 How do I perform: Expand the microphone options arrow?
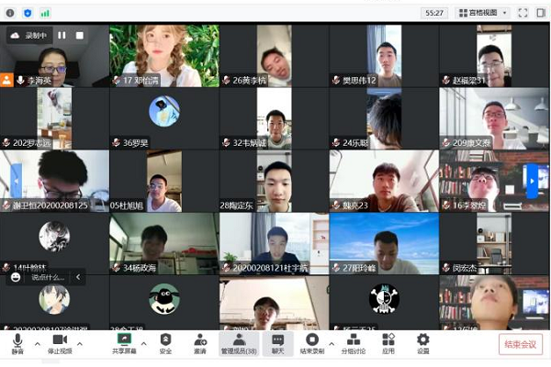pos(38,344)
